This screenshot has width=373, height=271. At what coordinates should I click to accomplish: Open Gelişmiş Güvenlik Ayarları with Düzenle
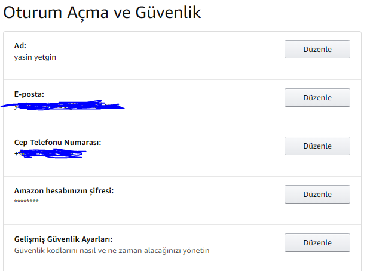coord(317,242)
